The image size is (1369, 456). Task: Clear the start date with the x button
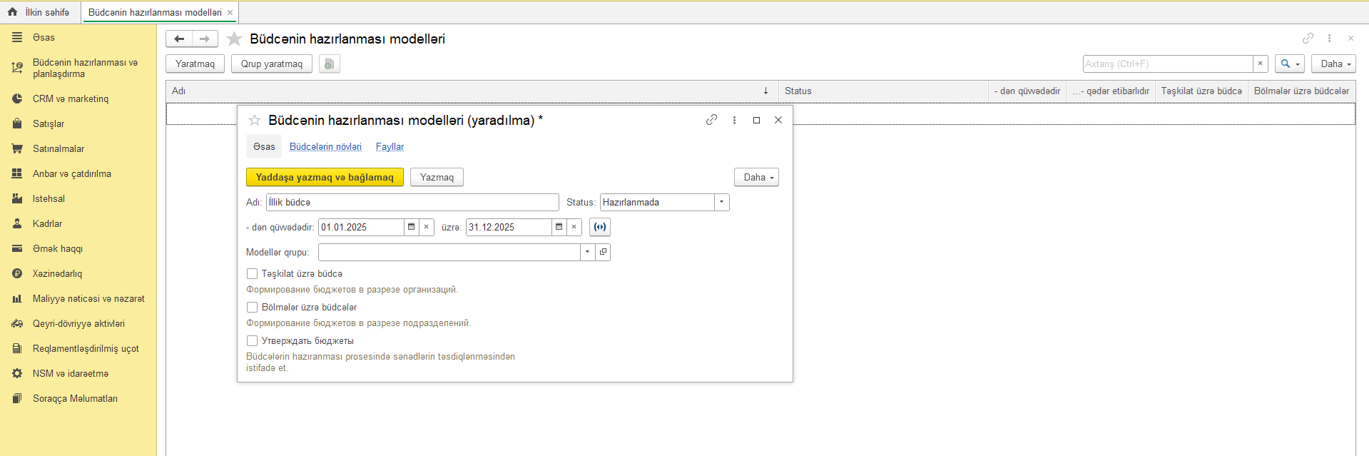427,227
